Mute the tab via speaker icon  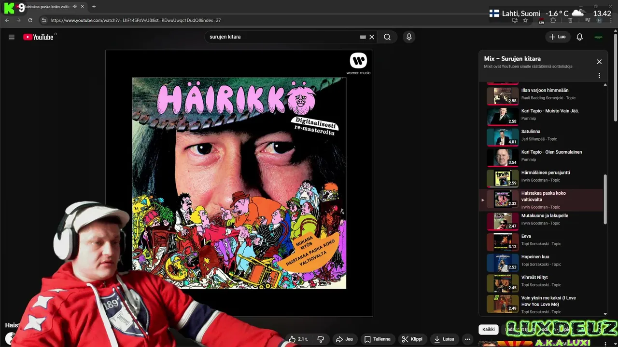click(x=74, y=7)
